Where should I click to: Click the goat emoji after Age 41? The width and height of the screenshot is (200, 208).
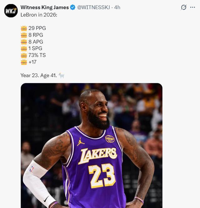pos(61,76)
